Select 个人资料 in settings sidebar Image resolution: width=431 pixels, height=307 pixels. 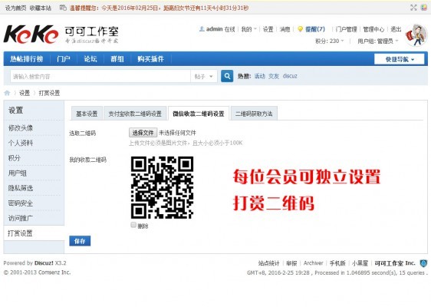coord(21,143)
